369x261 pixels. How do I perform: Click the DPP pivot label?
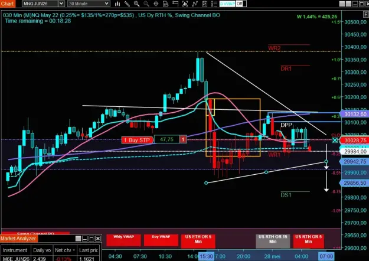tap(286, 125)
